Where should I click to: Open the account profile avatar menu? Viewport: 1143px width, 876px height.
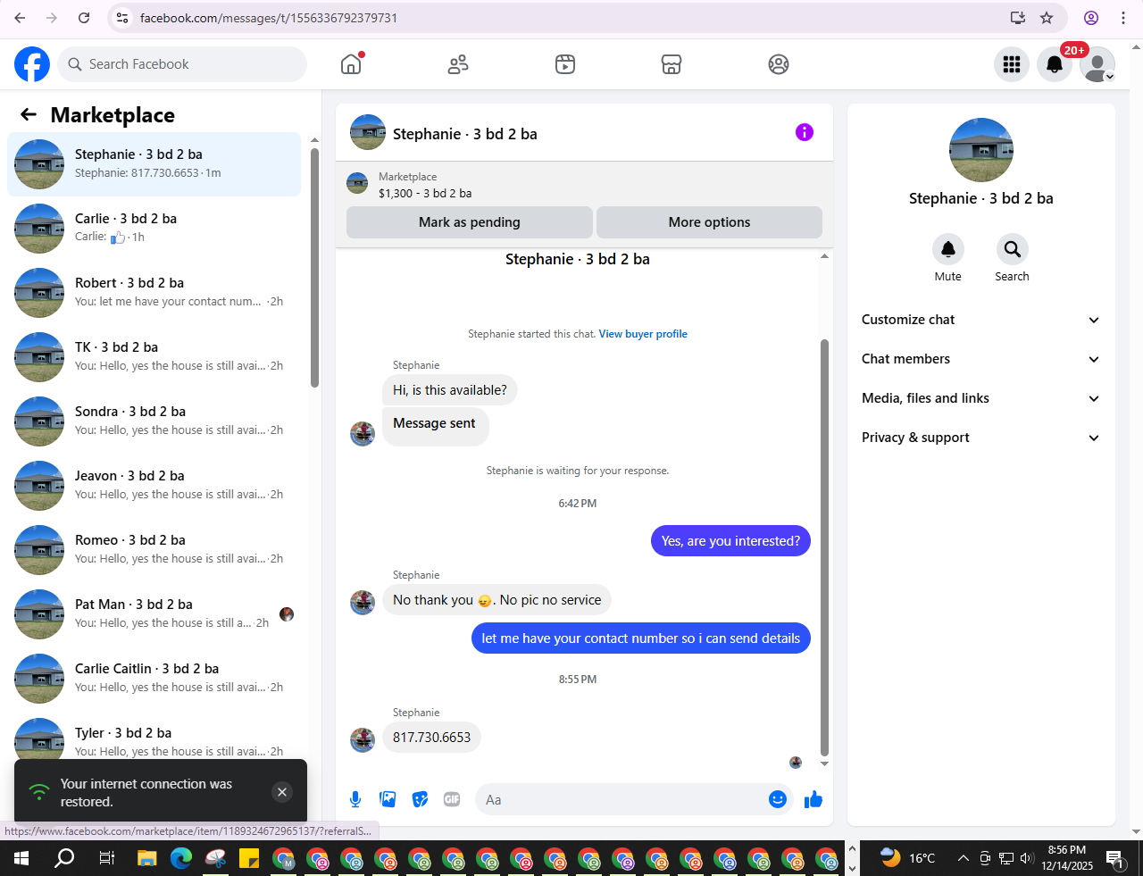tap(1097, 64)
